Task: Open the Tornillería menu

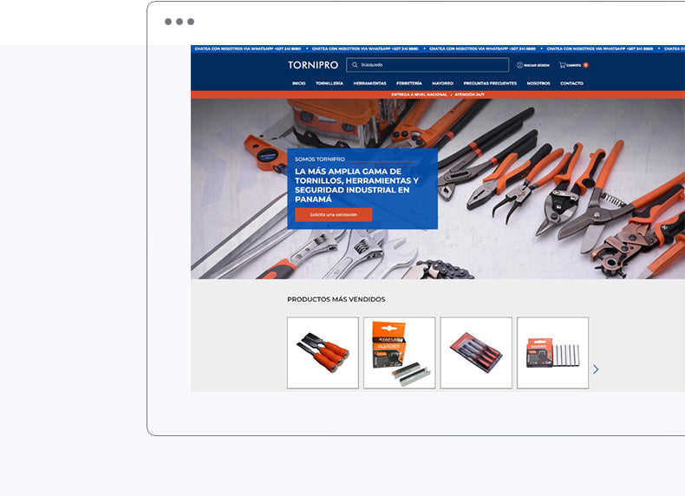Action: pyautogui.click(x=329, y=83)
